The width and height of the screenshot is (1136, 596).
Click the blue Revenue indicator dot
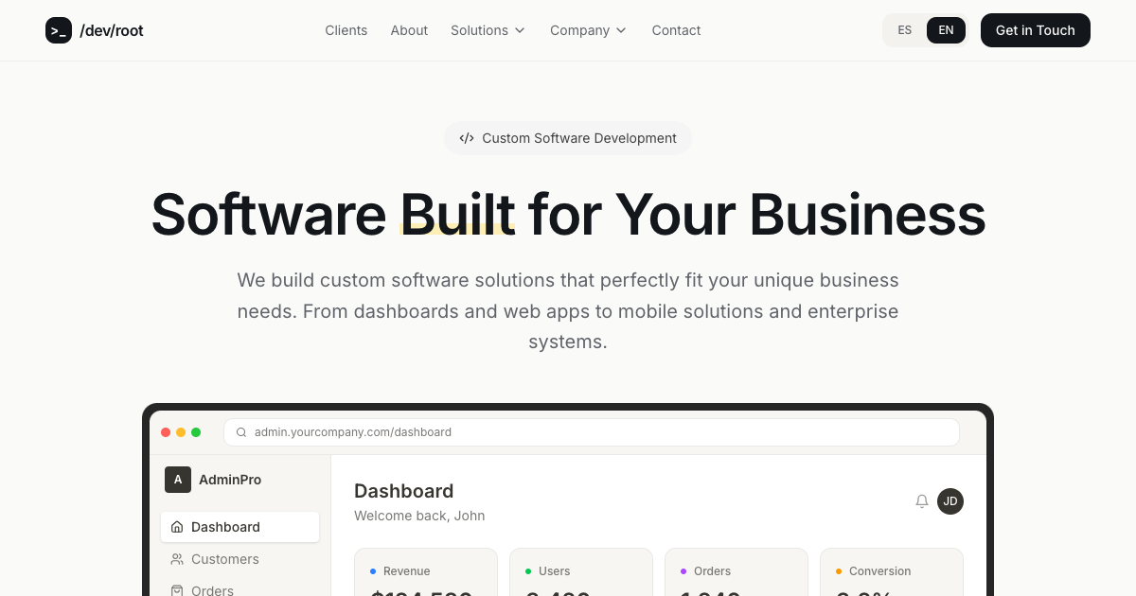coord(373,571)
